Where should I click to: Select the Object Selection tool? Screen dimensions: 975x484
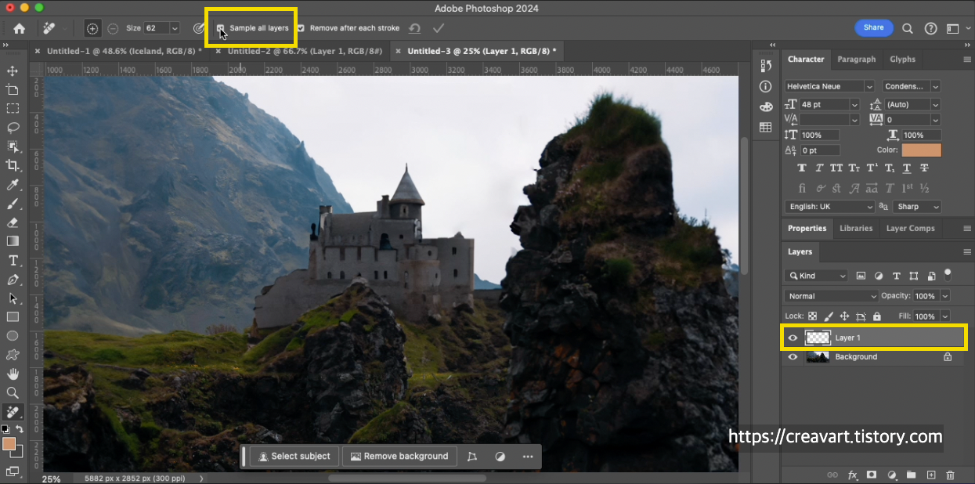[x=13, y=146]
